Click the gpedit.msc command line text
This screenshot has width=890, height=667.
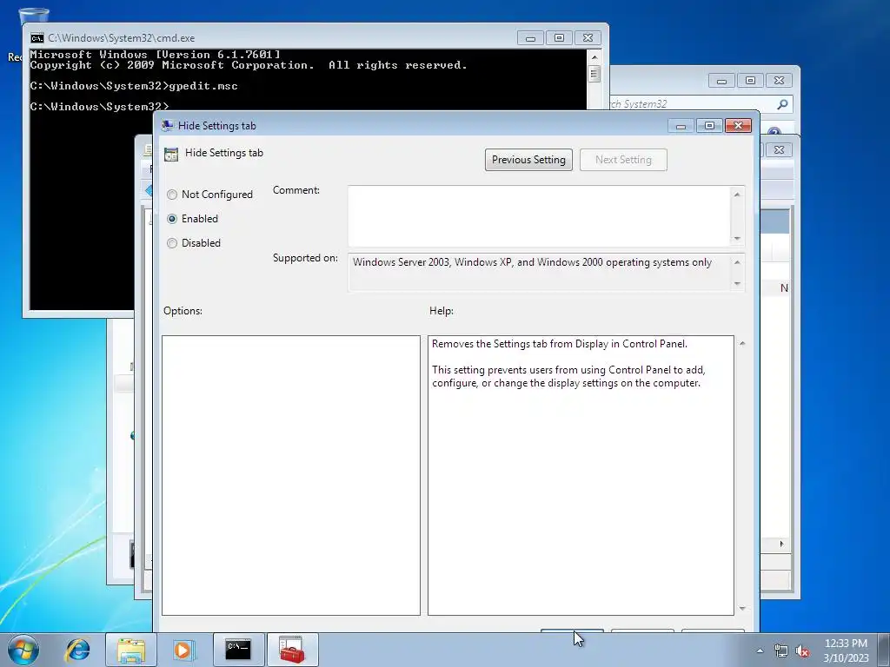click(x=203, y=86)
